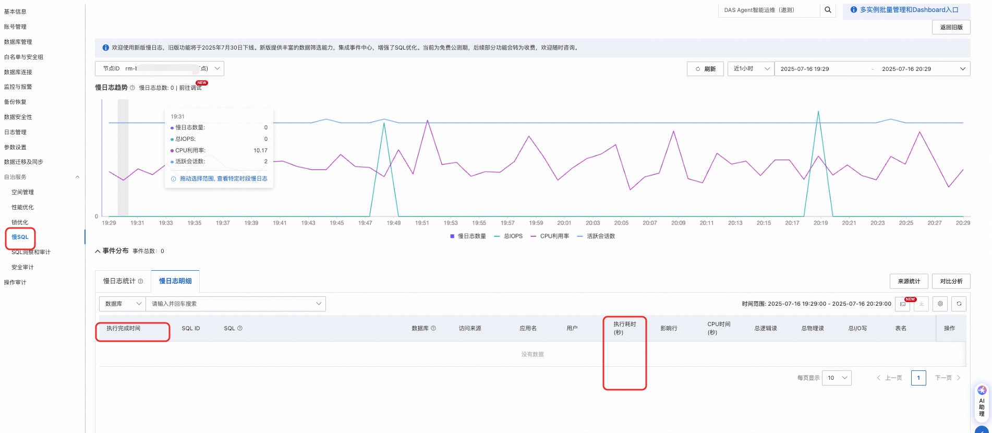Switch to the 慢日志统计 tab
992x433 pixels.
(123, 281)
